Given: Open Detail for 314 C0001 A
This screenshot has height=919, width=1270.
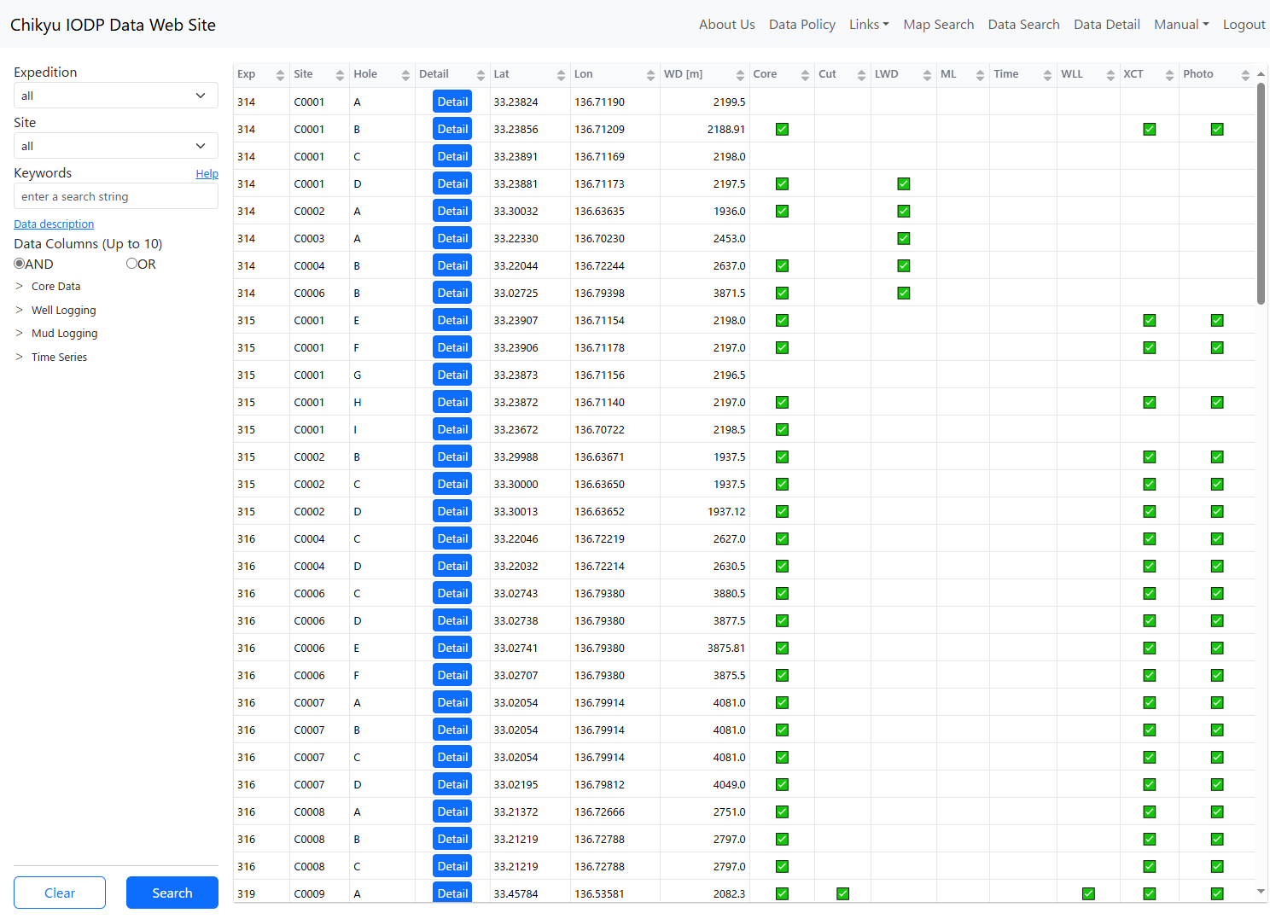Looking at the screenshot, I should 452,102.
